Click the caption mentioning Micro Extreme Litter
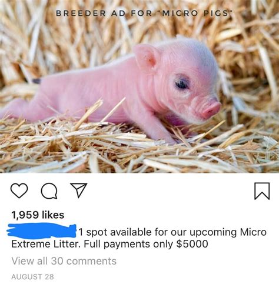The image size is (279, 291). (x=139, y=238)
